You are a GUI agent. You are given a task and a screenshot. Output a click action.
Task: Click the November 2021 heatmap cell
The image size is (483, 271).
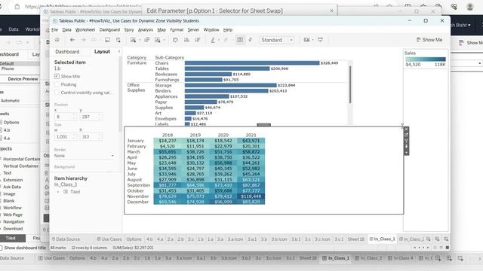point(251,196)
